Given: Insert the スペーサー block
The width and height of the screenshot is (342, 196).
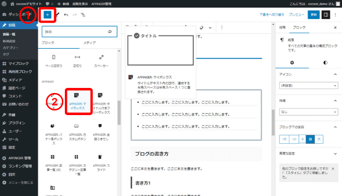Looking at the screenshot, I should tap(101, 61).
